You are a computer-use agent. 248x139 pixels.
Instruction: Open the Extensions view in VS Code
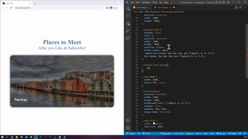coord(128,38)
